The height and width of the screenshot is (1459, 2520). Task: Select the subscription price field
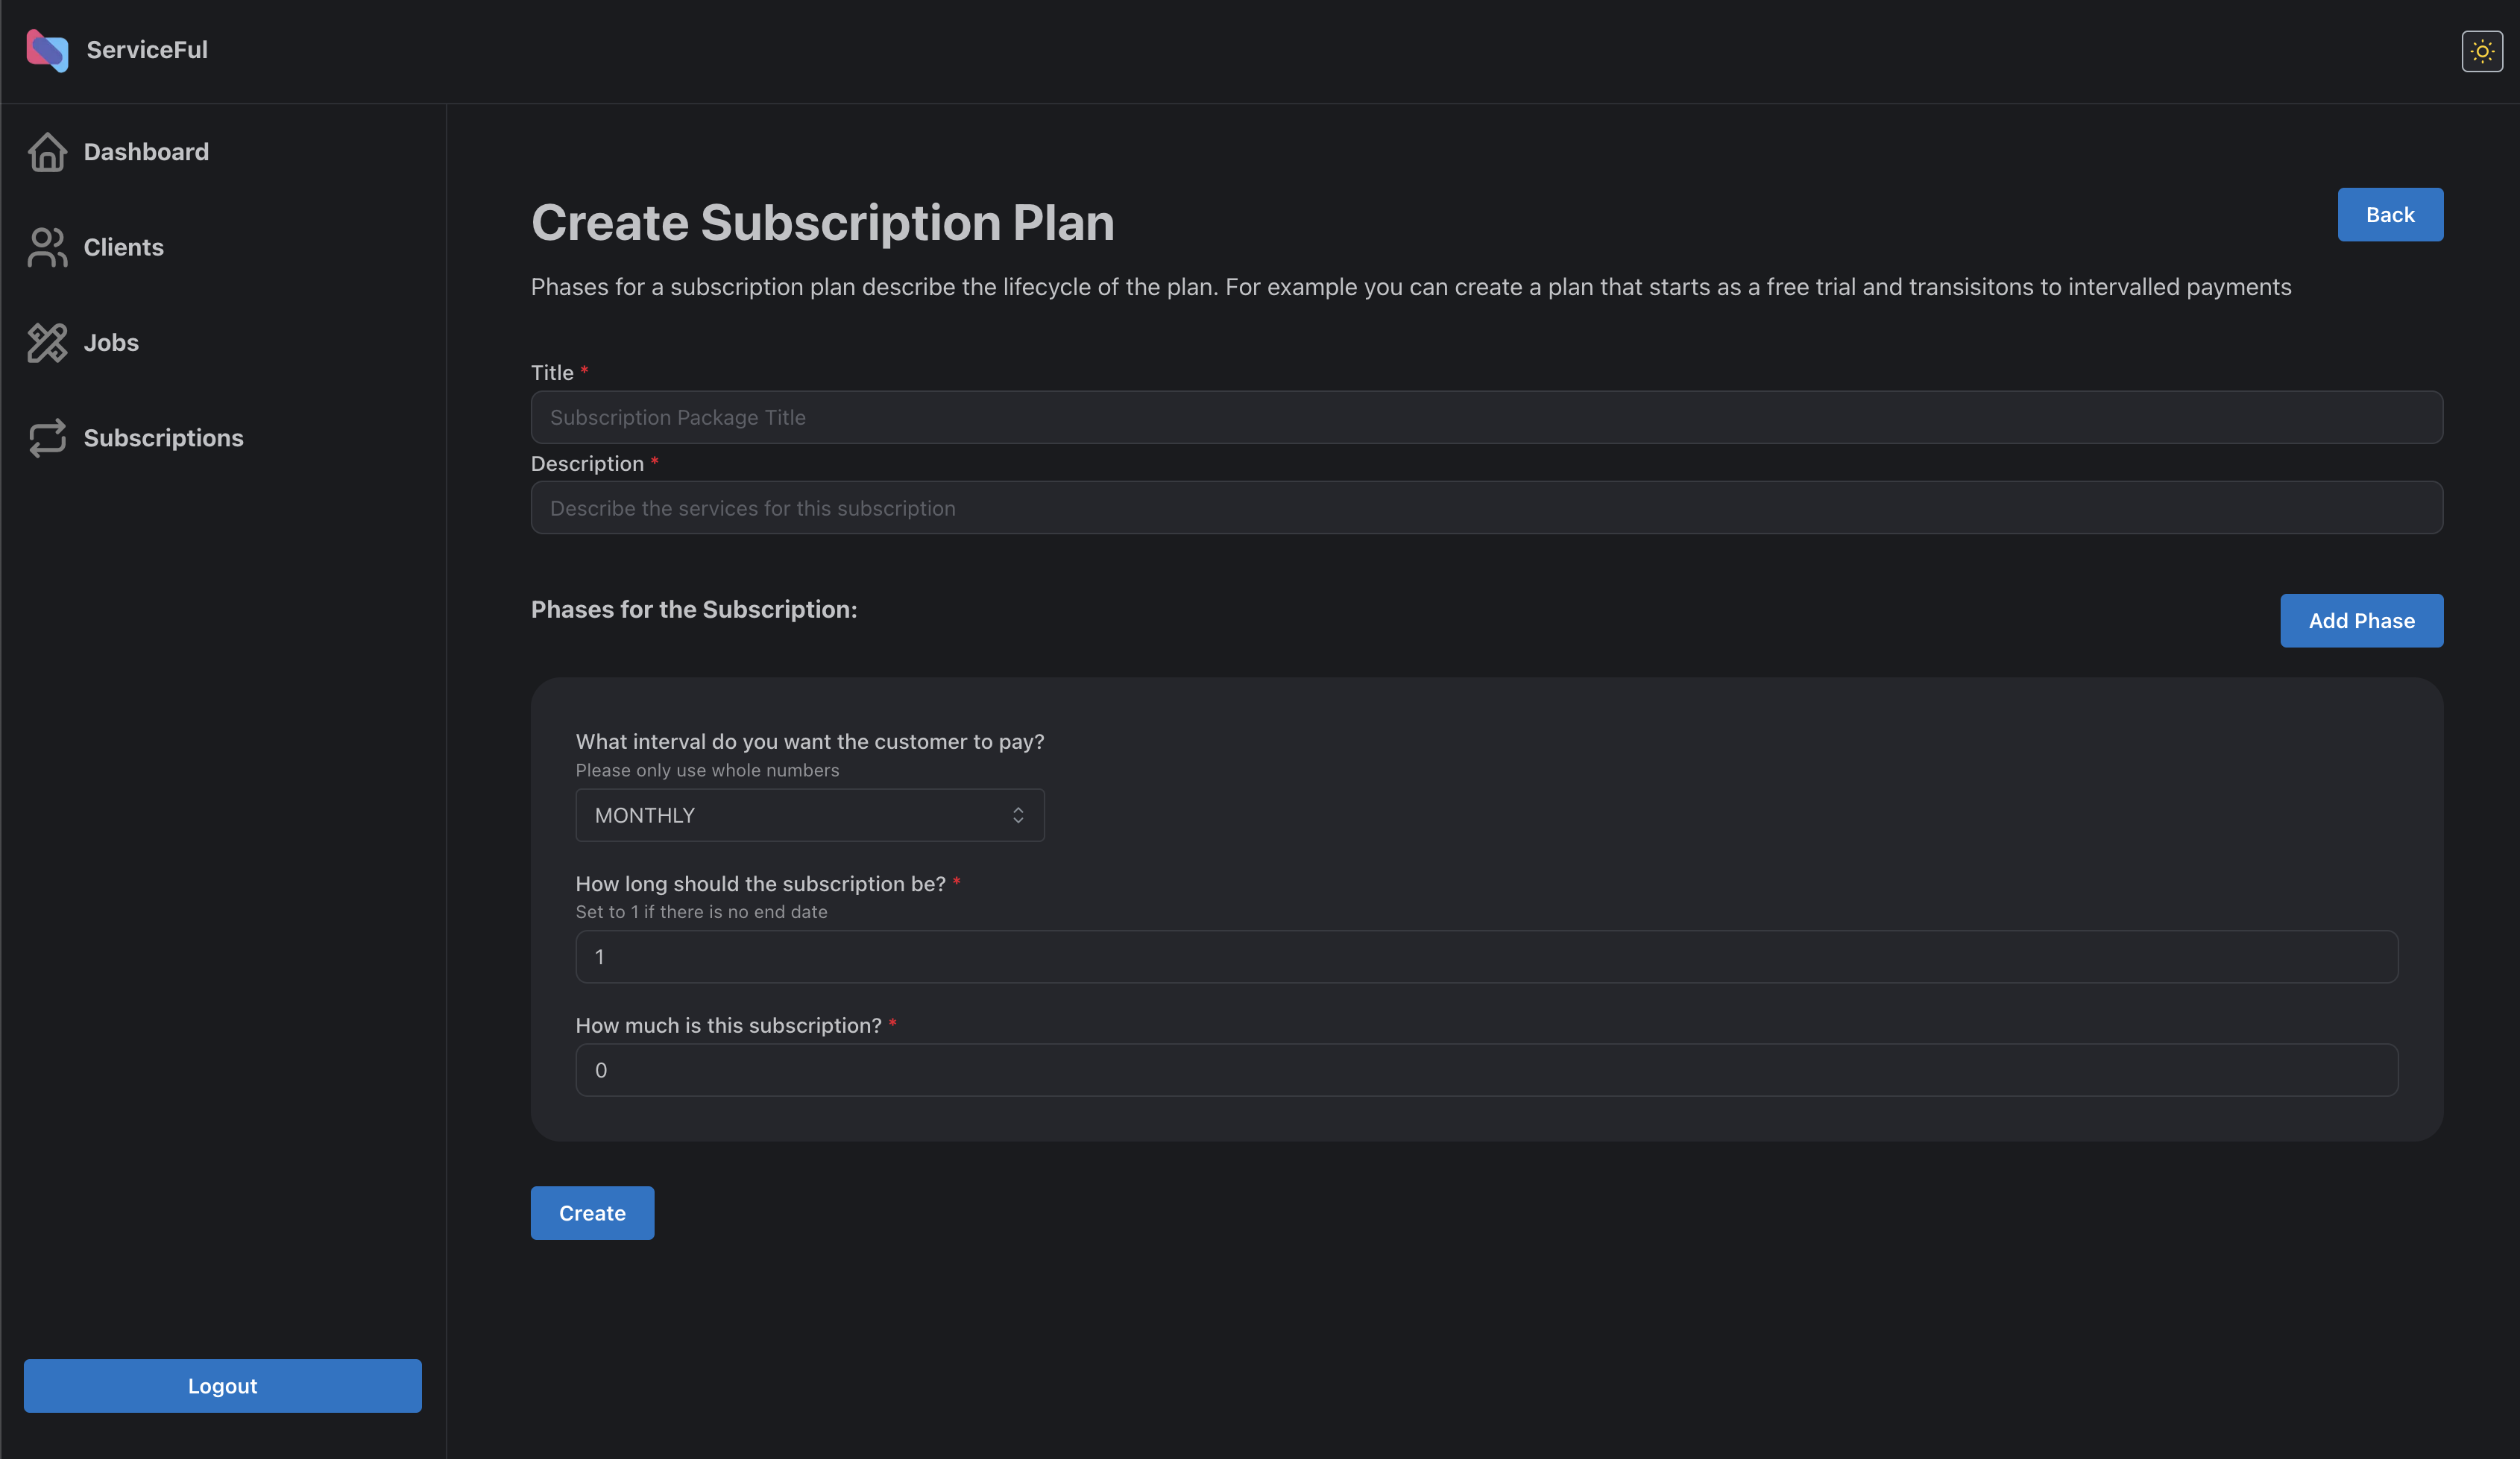click(x=1486, y=1070)
